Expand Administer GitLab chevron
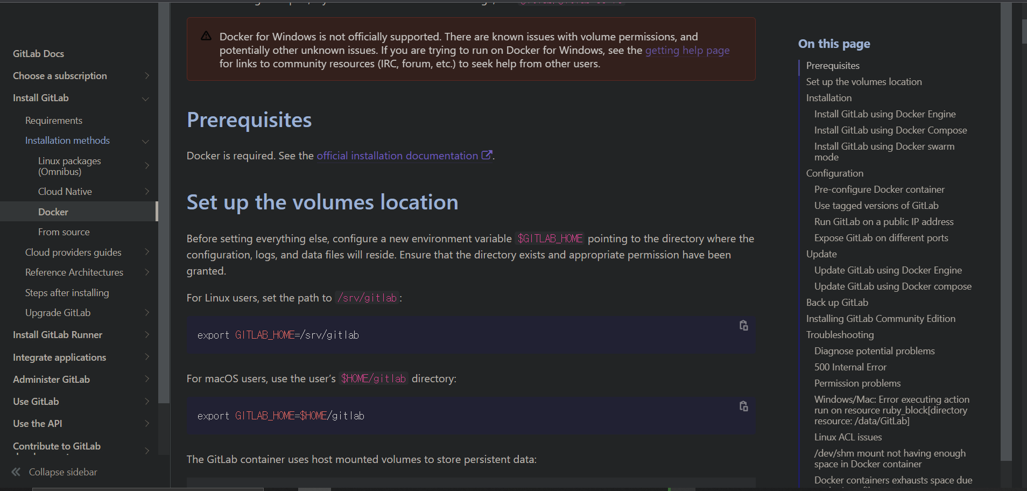The height and width of the screenshot is (491, 1027). pyautogui.click(x=146, y=379)
